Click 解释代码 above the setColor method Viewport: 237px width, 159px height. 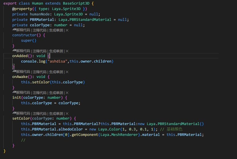[x=23, y=114]
